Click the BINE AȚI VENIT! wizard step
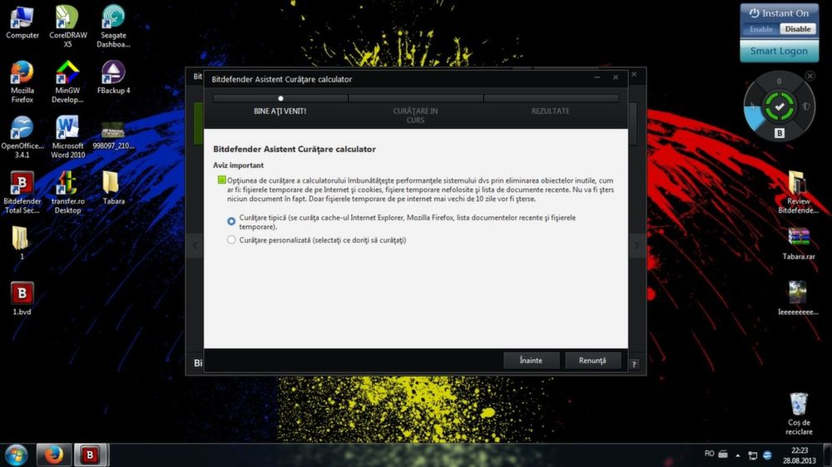This screenshot has height=467, width=832. pos(280,111)
